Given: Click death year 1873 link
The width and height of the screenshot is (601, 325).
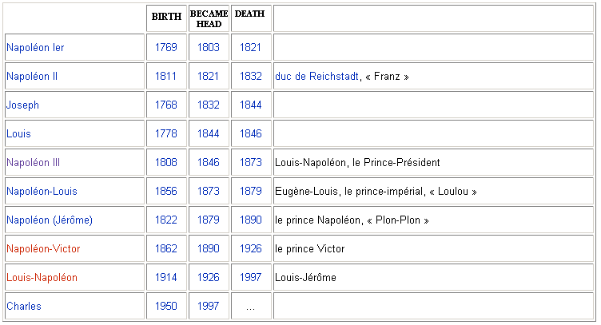Looking at the screenshot, I should pos(250,163).
